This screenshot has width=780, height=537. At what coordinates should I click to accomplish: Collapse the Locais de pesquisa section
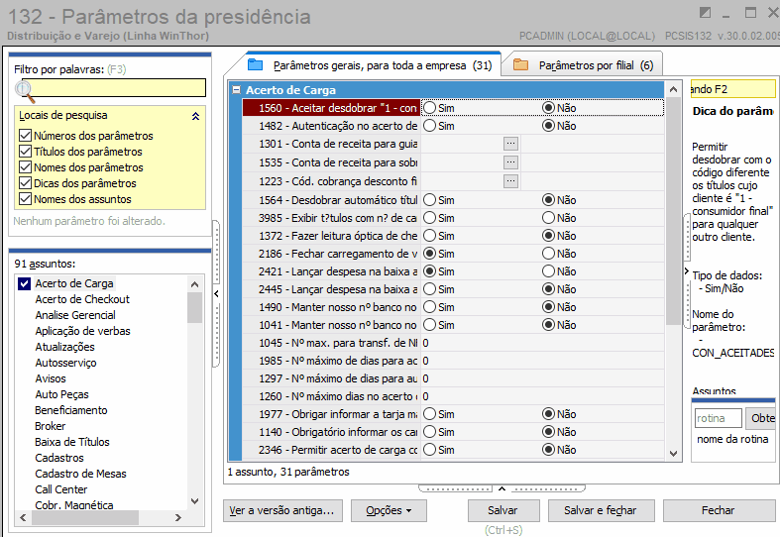[x=196, y=116]
